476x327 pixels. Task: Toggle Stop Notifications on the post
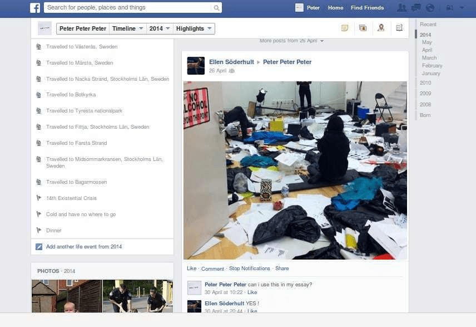[249, 268]
